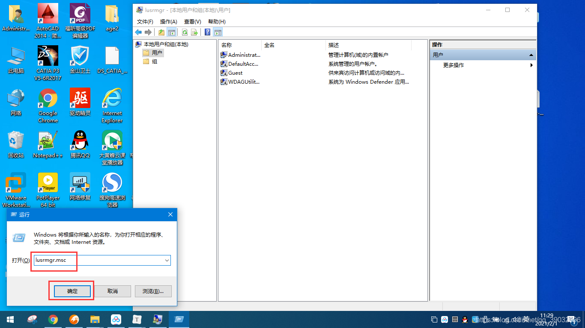Open the Export List toolbar icon
Image resolution: width=585 pixels, height=328 pixels.
[194, 32]
